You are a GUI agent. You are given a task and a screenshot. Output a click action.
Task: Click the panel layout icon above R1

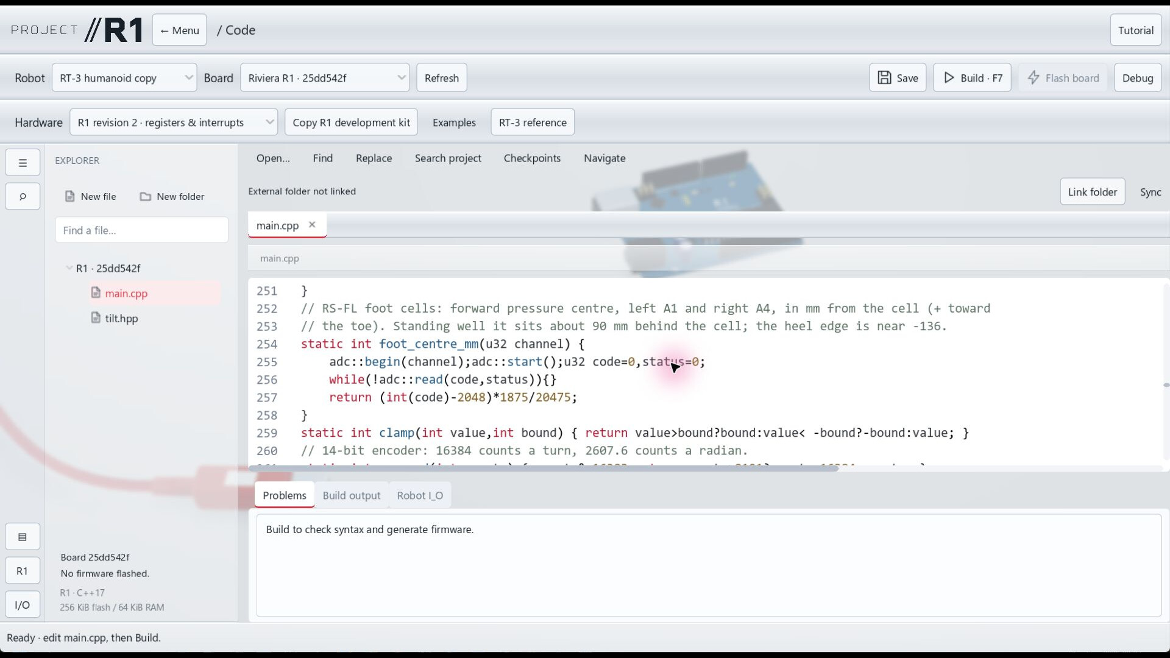click(x=23, y=537)
